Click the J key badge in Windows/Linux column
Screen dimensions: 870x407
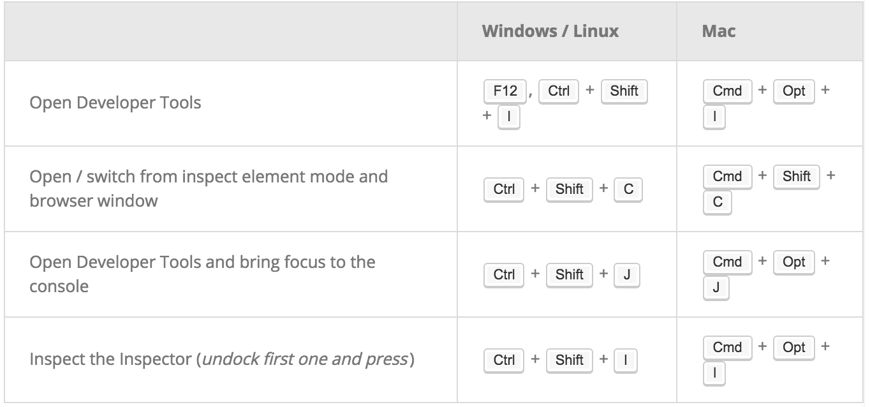coord(627,274)
